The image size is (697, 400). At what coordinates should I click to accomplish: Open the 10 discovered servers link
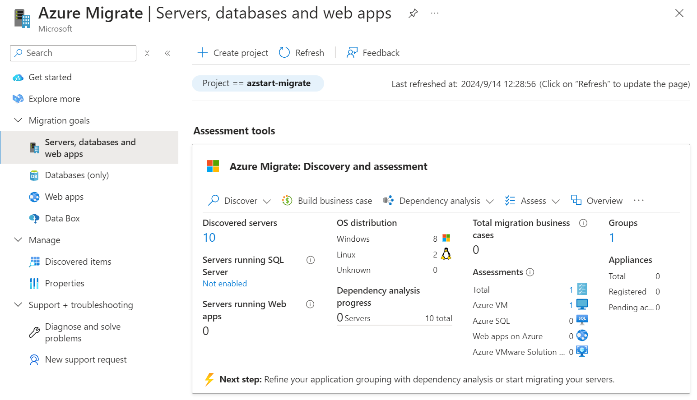pos(209,238)
